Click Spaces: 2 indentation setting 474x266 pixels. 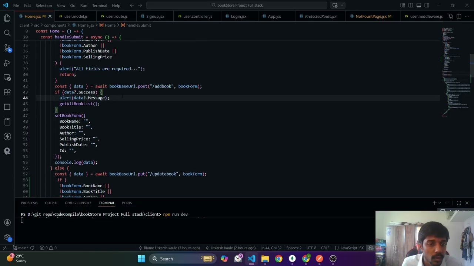(294, 248)
